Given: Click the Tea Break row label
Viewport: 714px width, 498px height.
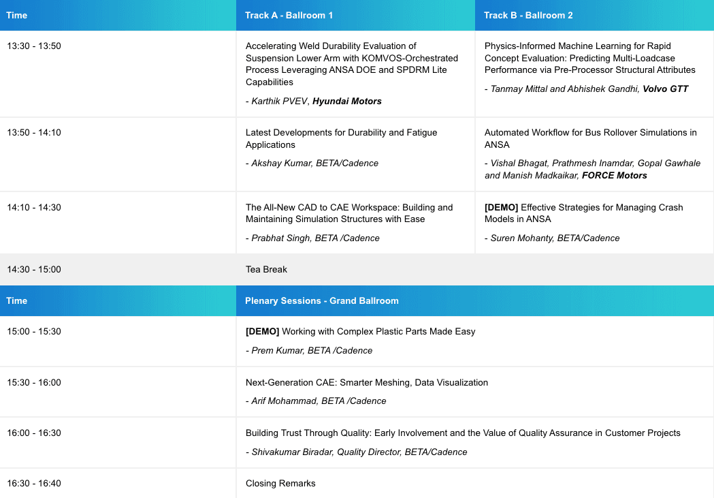Looking at the screenshot, I should click(x=266, y=269).
